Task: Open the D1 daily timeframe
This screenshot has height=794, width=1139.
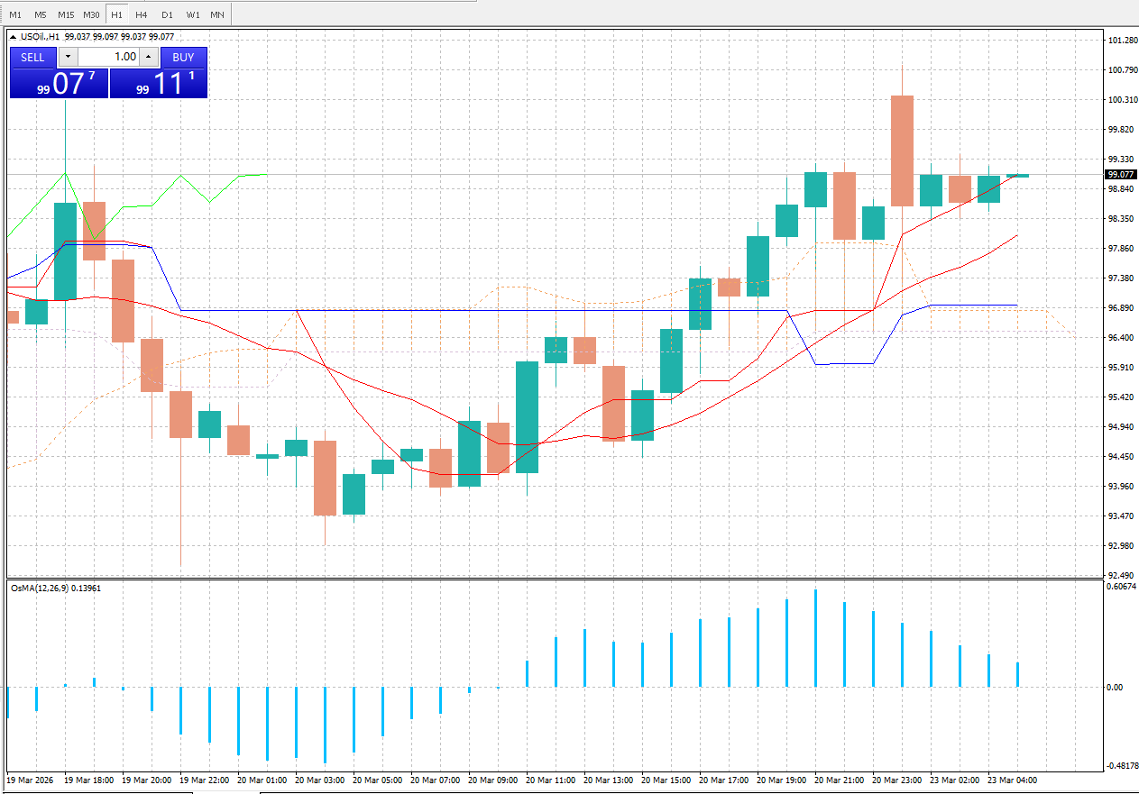Action: coord(167,14)
